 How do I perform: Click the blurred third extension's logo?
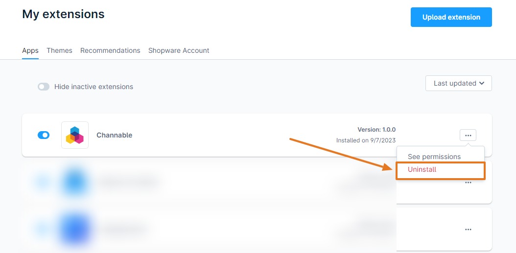coord(75,229)
